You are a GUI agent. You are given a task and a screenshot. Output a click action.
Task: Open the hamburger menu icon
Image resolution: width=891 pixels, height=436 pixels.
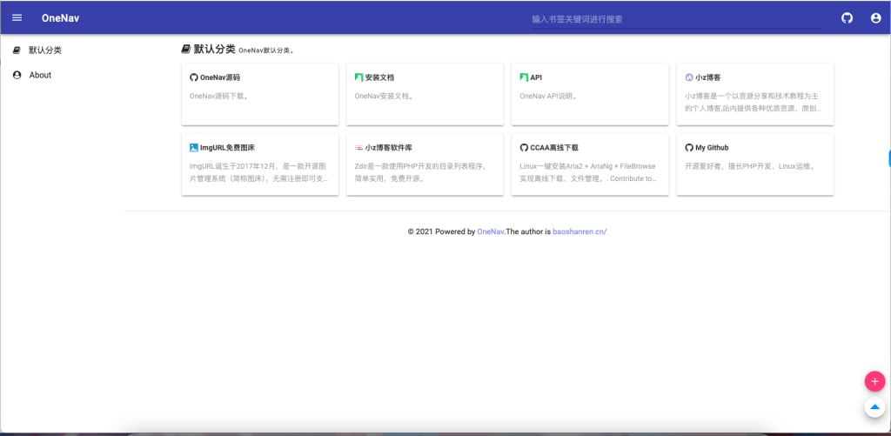point(17,17)
